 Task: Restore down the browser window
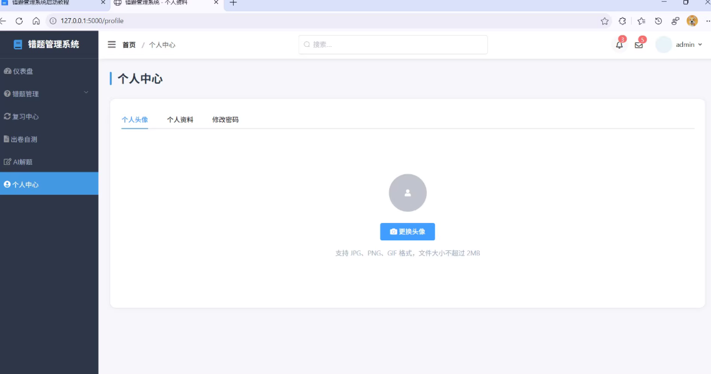point(685,2)
